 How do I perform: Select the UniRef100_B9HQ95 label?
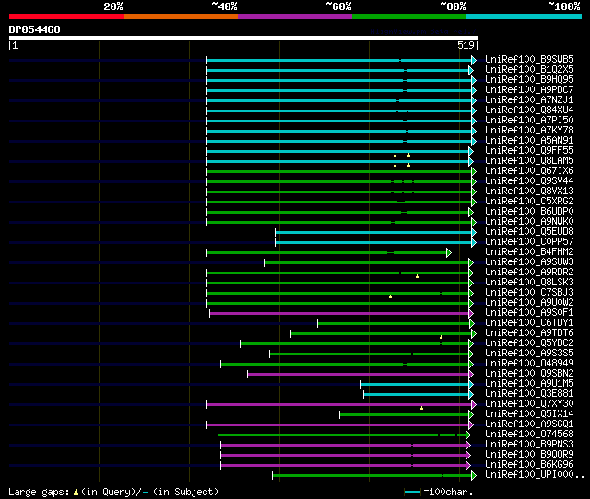click(529, 80)
